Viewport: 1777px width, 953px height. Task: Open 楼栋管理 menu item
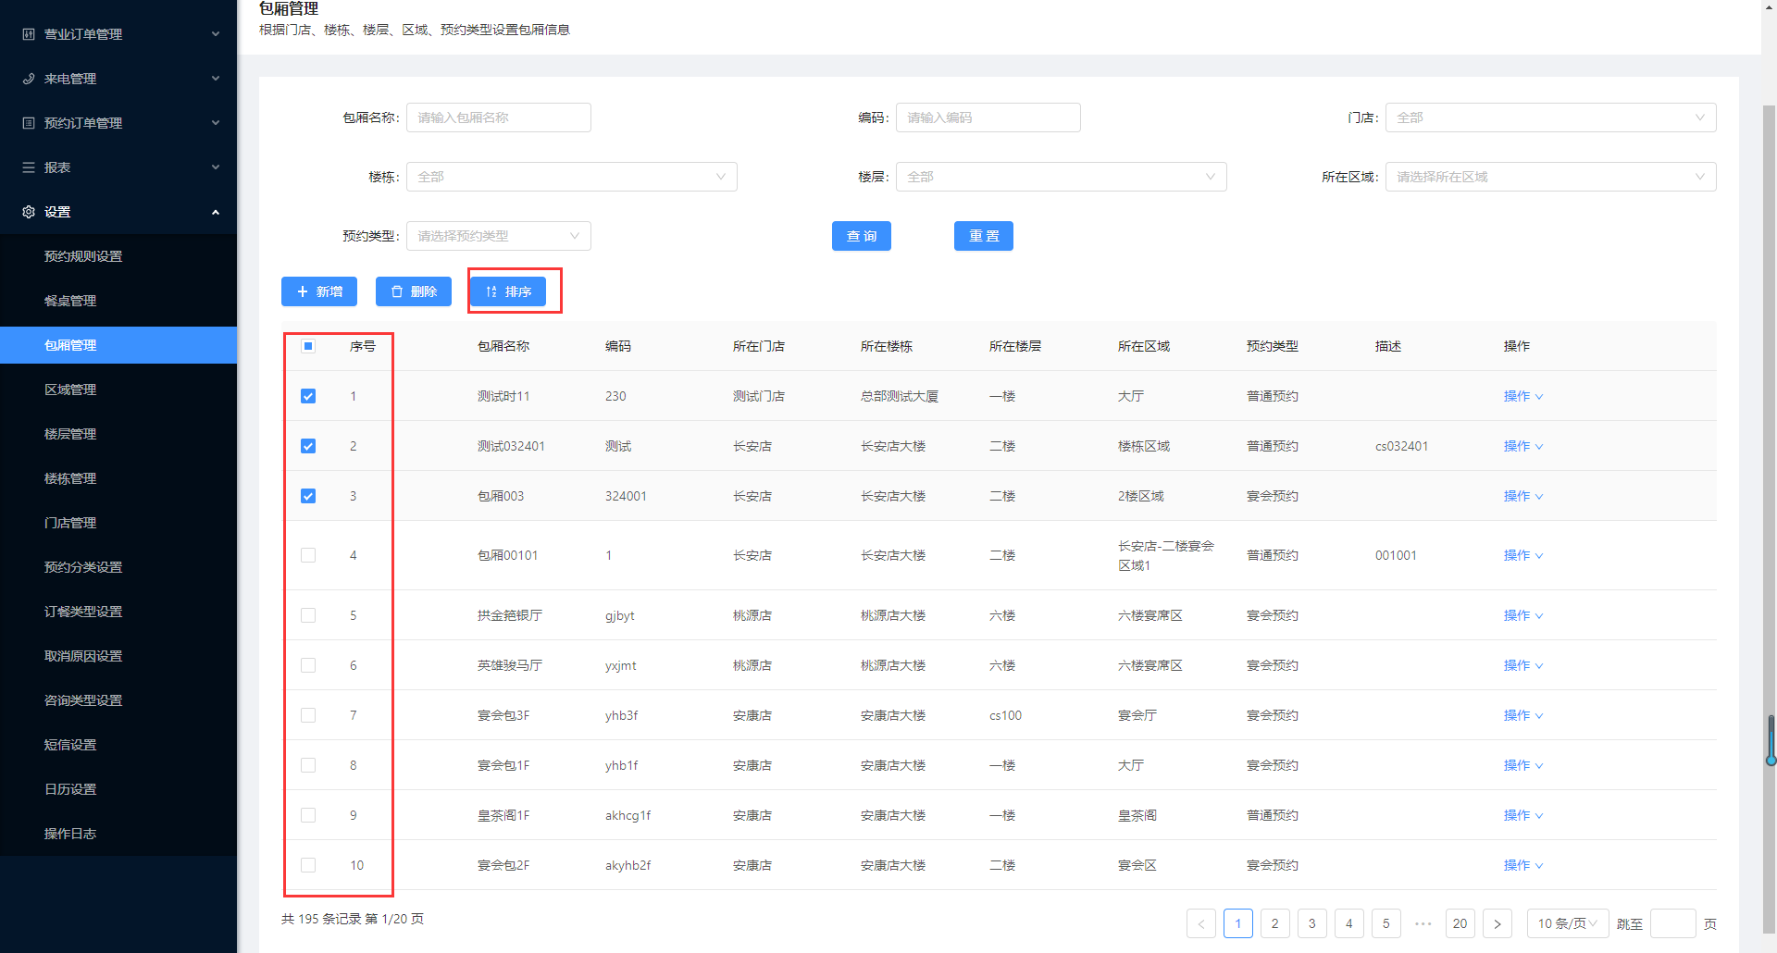[x=118, y=478]
